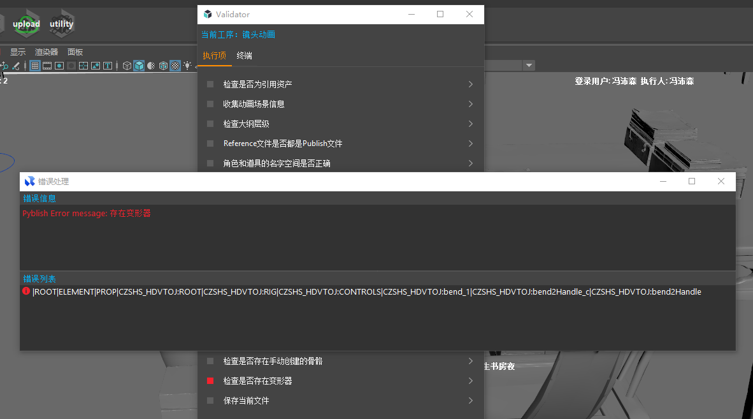Toggle the viewport grid icon
753x419 pixels.
[x=35, y=66]
